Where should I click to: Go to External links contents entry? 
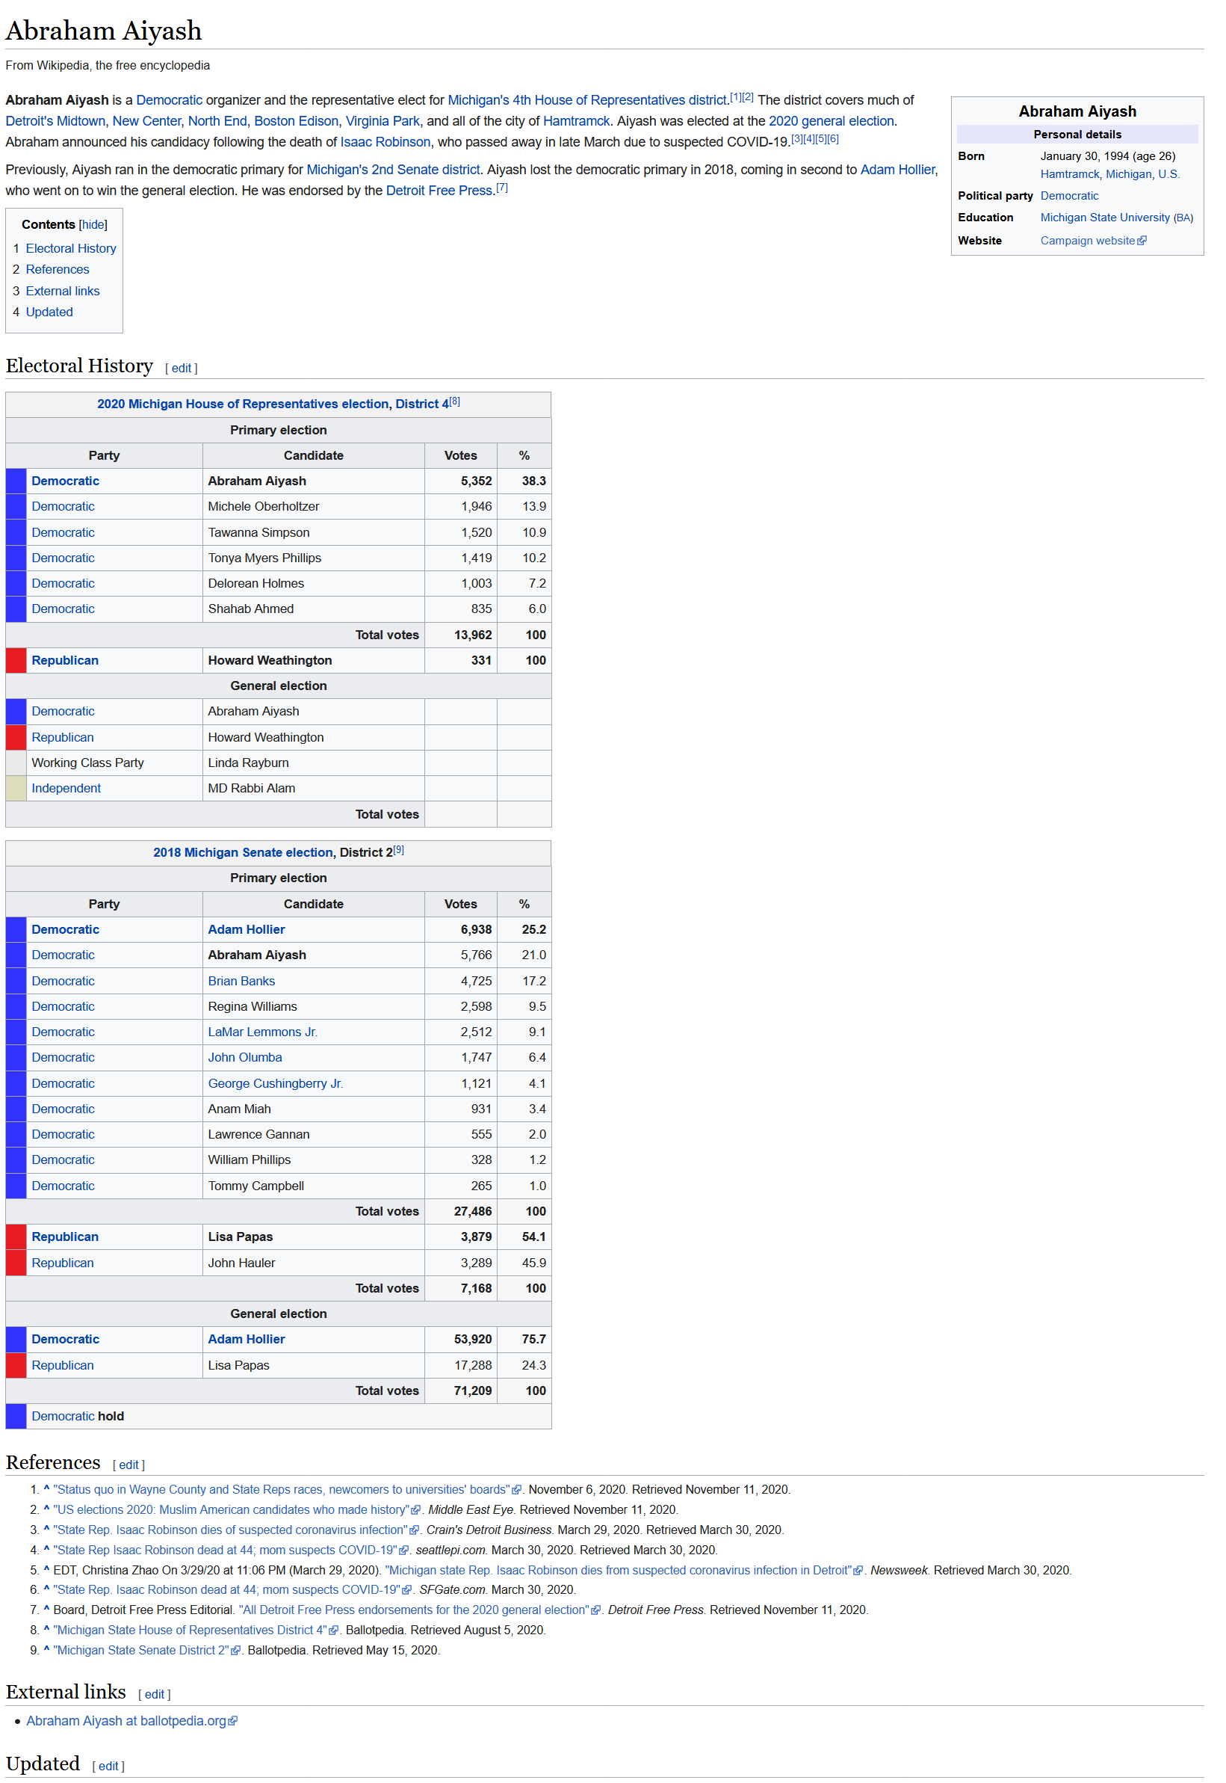(x=63, y=292)
